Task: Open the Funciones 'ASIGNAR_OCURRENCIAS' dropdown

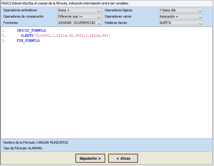Action: (x=79, y=23)
